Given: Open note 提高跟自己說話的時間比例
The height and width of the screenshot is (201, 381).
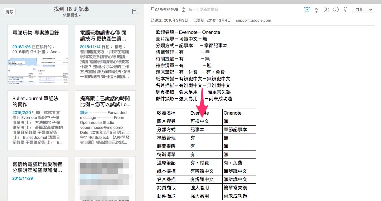Looking at the screenshot, I should (105, 121).
